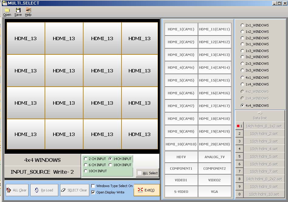Click INPUT_SOURCE Write- 2 status text
The height and width of the screenshot is (202, 288).
coord(42,172)
